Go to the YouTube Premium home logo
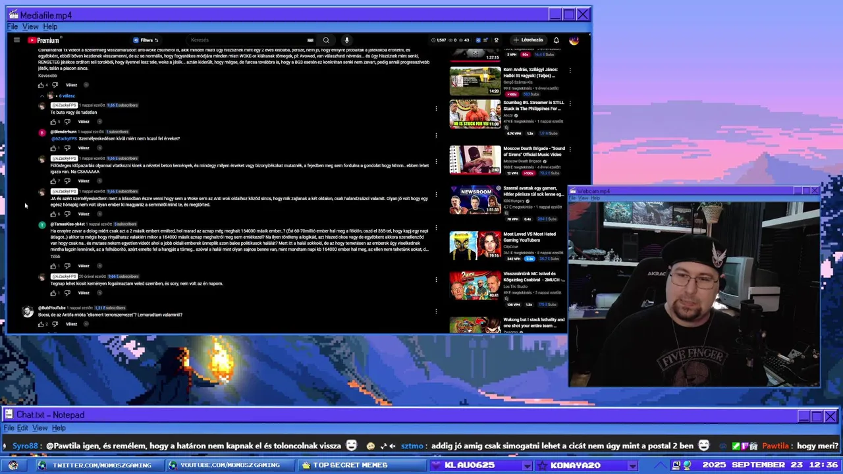This screenshot has width=843, height=474. 43,40
